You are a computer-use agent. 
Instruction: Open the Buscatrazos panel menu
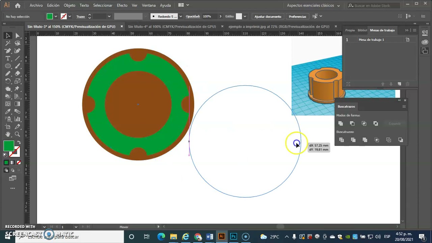[x=404, y=107]
